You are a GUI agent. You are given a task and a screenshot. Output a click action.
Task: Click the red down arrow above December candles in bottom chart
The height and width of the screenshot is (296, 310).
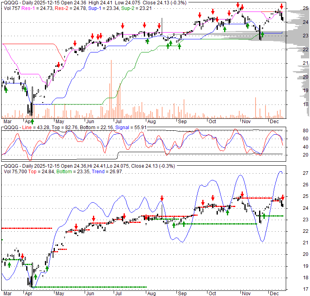pyautogui.click(x=283, y=197)
